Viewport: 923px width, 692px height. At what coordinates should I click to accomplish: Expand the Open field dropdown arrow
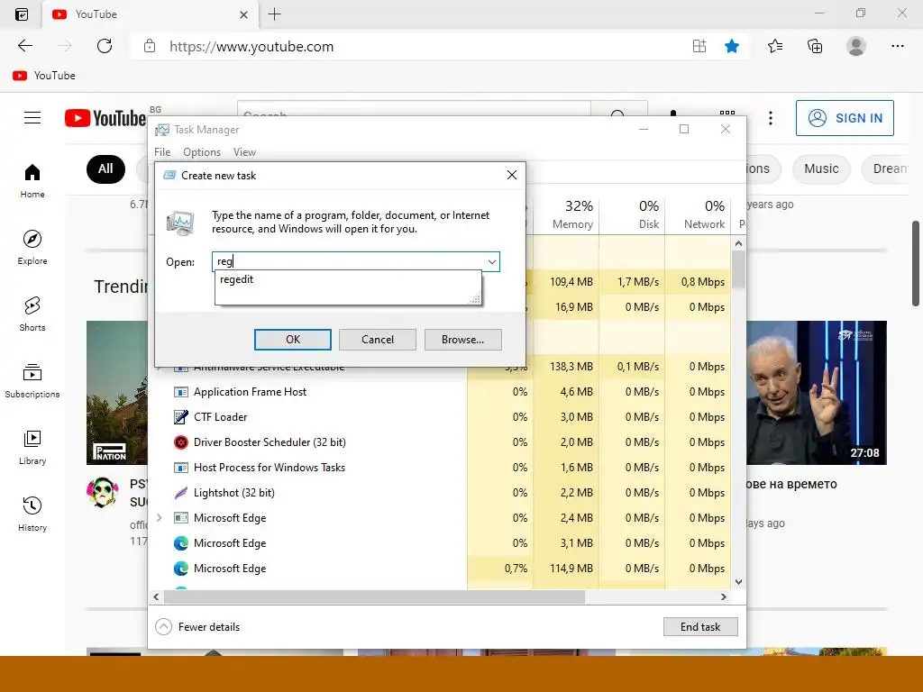coord(491,262)
